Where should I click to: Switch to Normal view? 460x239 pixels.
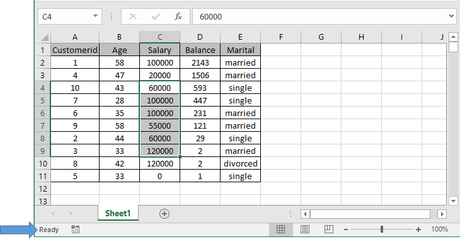tap(281, 230)
